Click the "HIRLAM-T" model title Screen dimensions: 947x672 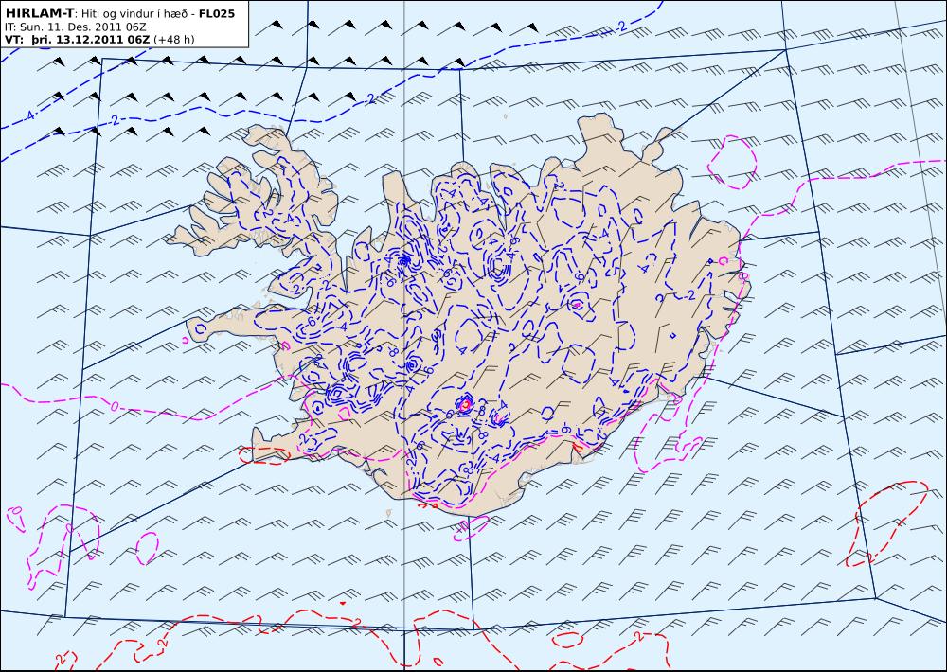coord(40,13)
